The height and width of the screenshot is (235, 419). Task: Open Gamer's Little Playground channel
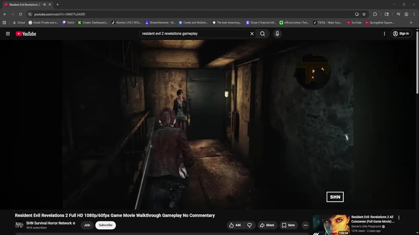[366, 227]
